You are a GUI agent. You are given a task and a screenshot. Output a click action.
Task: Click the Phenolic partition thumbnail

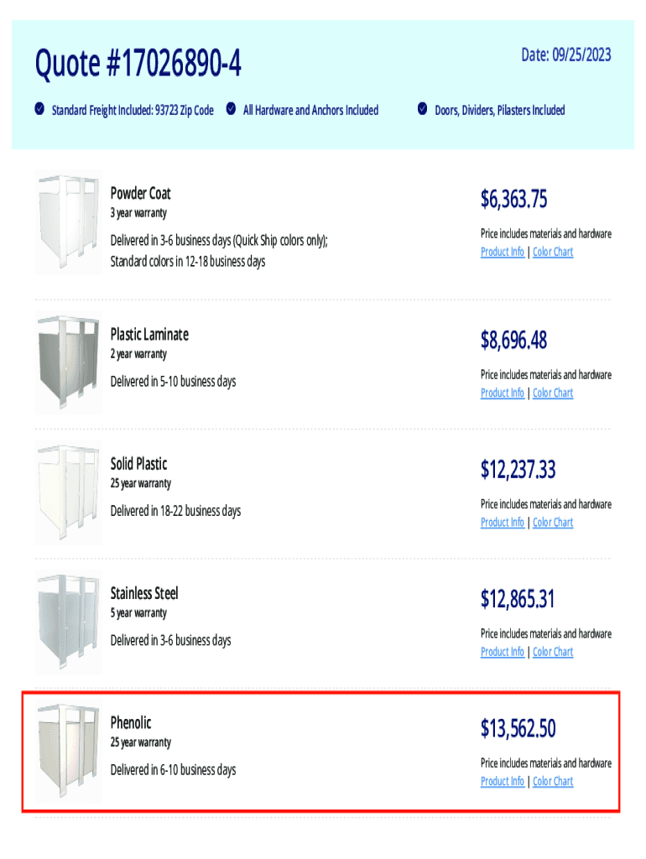coord(68,752)
